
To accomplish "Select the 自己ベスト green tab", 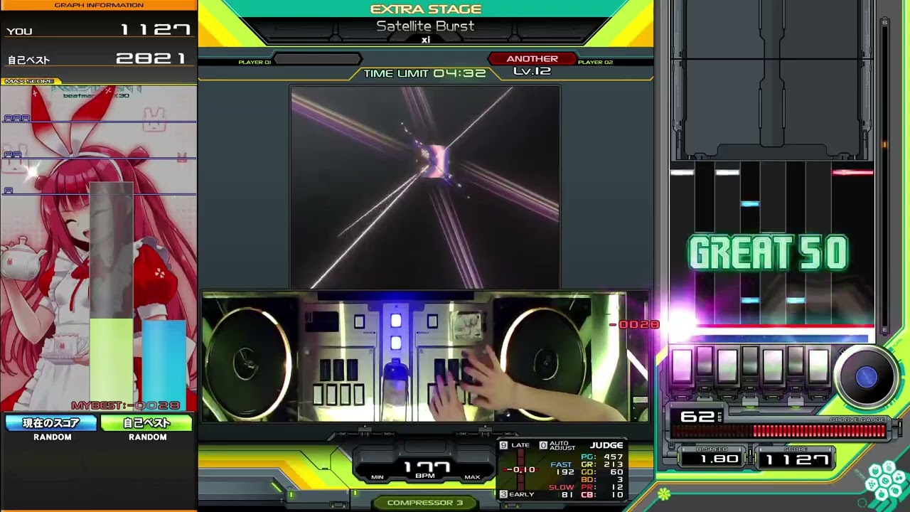I will point(146,423).
